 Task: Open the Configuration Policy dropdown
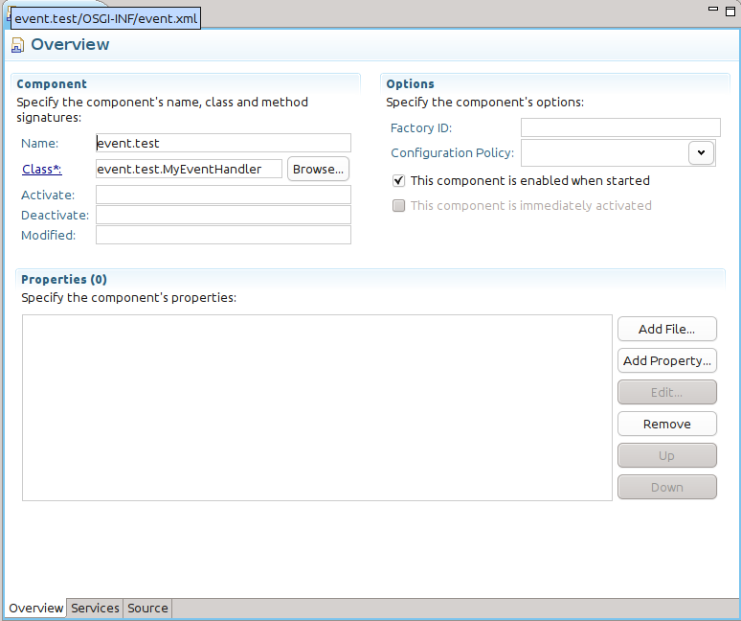[701, 152]
